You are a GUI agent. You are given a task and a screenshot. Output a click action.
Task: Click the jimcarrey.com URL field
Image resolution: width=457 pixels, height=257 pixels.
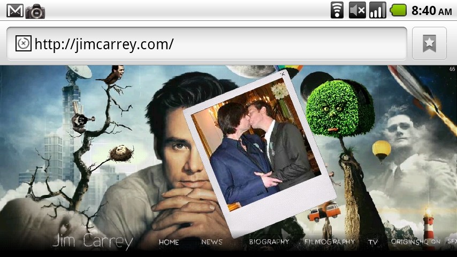pyautogui.click(x=214, y=43)
